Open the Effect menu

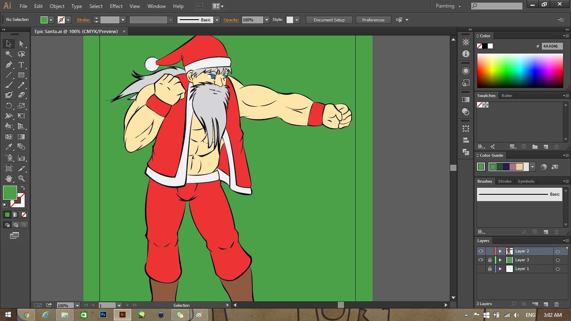click(116, 6)
